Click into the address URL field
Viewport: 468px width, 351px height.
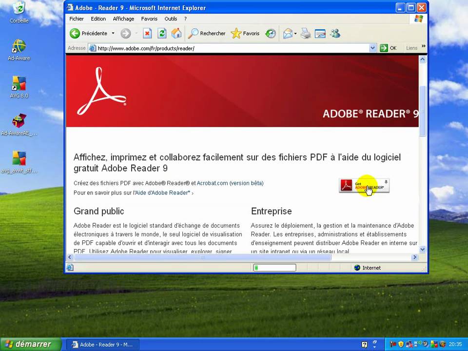[229, 48]
